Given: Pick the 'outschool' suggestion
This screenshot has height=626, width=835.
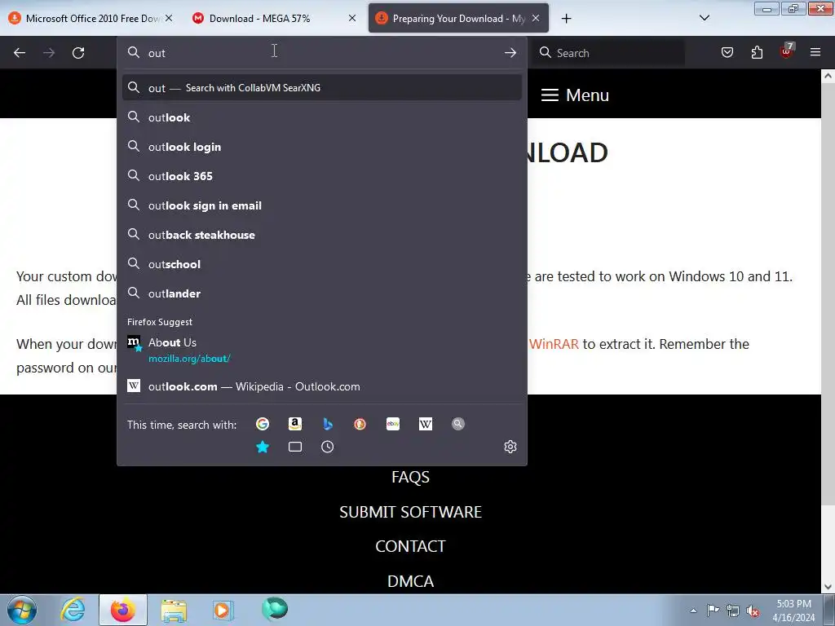Looking at the screenshot, I should pos(321,264).
